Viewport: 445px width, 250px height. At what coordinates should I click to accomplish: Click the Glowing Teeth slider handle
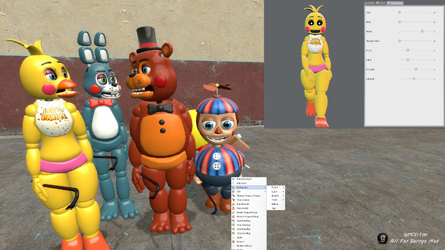[x=399, y=41]
